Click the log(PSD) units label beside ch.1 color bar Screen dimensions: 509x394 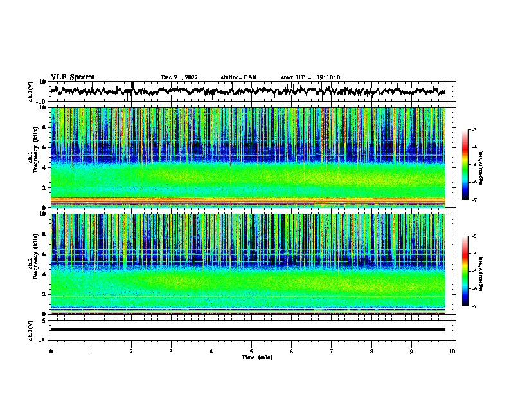[481, 167]
